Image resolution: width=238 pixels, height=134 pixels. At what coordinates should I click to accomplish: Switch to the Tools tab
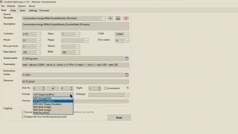[22, 10]
